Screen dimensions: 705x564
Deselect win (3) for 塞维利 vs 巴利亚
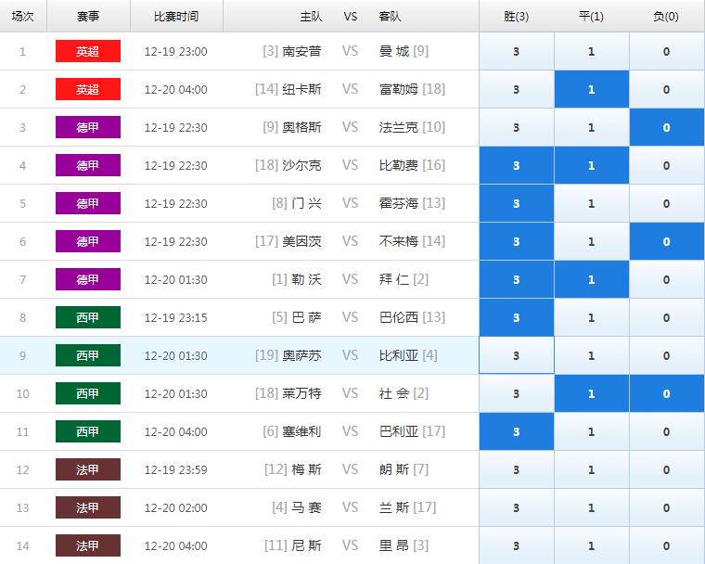click(x=516, y=431)
